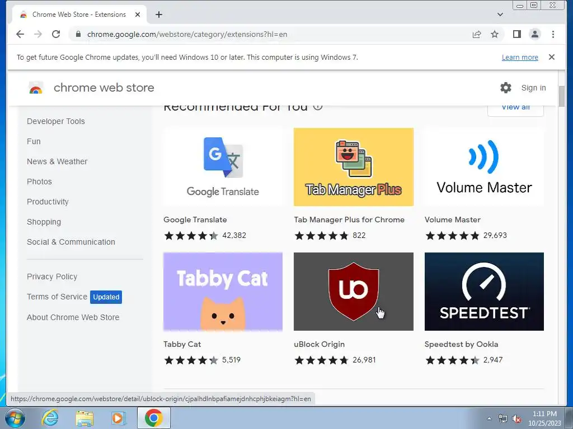Select the Productivity category
The height and width of the screenshot is (429, 573).
point(48,202)
